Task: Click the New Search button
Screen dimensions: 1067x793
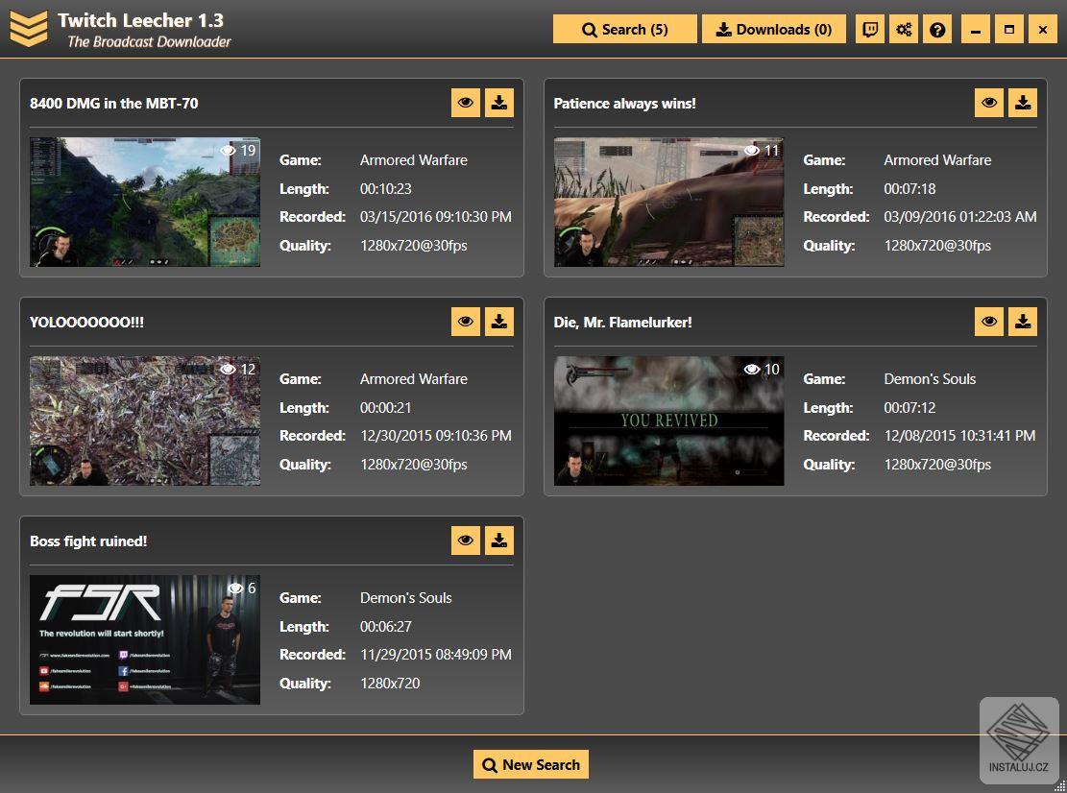Action: click(531, 764)
